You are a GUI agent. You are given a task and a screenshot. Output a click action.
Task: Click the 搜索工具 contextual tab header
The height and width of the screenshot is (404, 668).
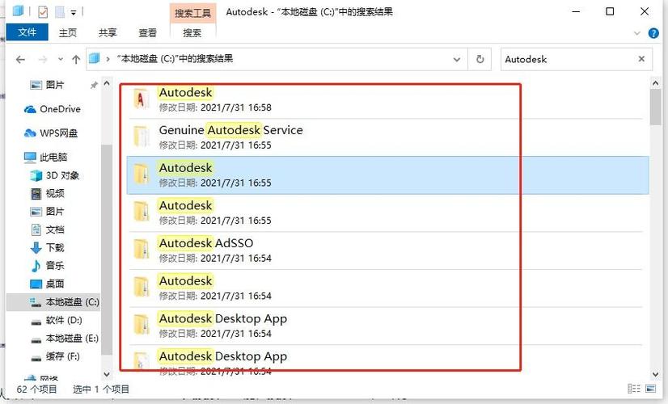point(192,13)
